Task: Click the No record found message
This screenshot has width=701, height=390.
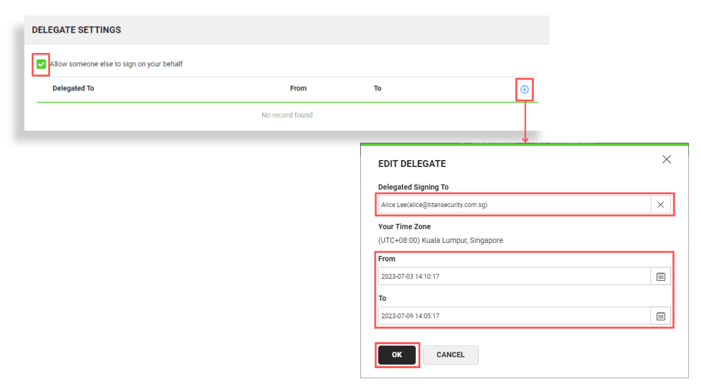Action: [x=287, y=115]
